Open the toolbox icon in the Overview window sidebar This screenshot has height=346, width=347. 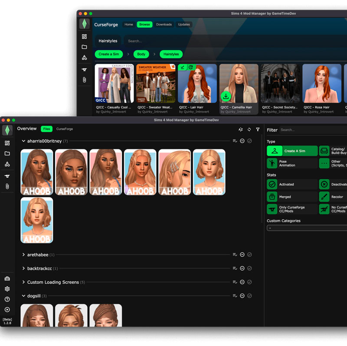[7, 278]
